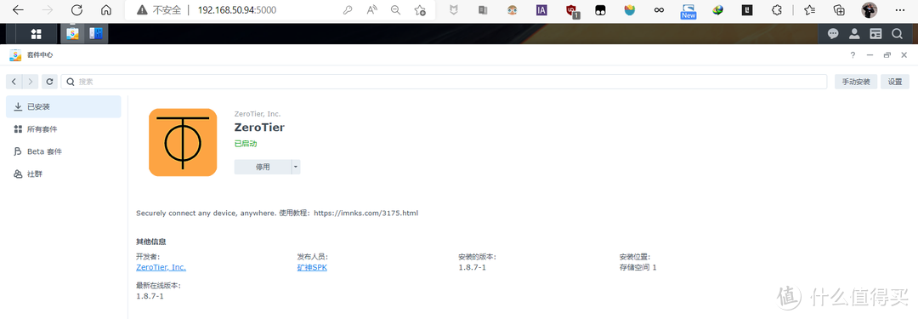This screenshot has height=319, width=918.
Task: Reload the browser page
Action: tap(76, 10)
